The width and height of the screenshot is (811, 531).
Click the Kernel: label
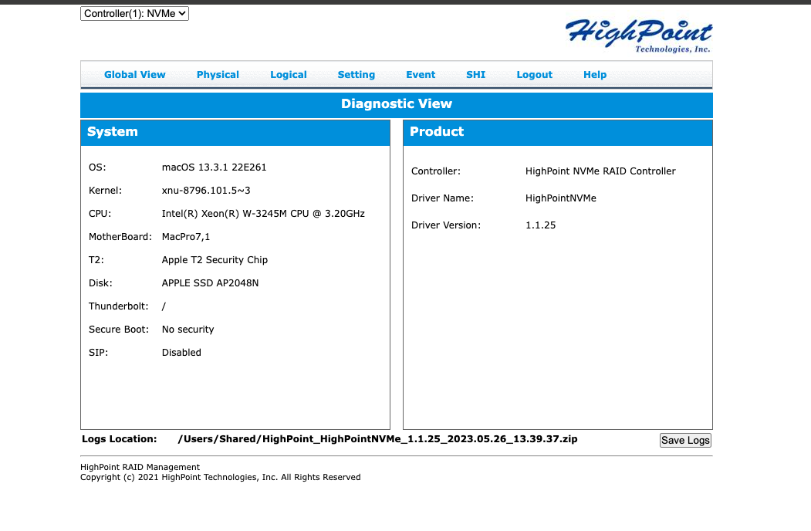click(105, 191)
